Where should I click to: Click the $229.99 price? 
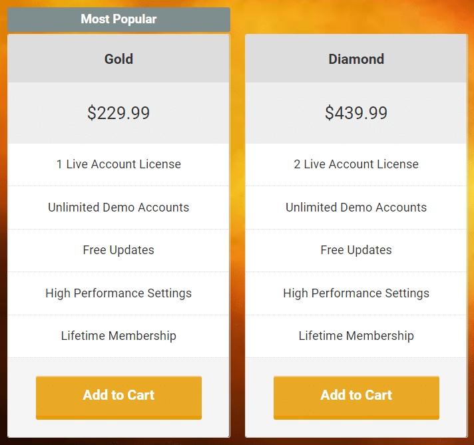[118, 113]
